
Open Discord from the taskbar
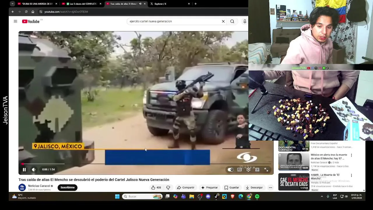208,197
